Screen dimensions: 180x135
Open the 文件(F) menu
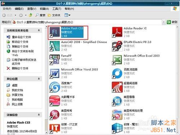click(x=7, y=9)
